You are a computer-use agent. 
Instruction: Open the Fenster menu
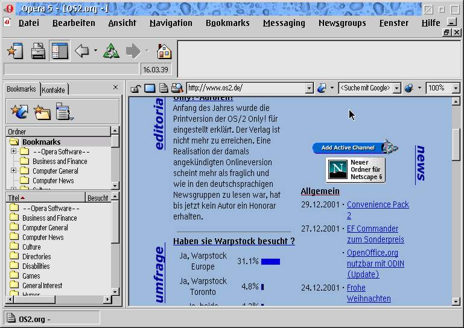[x=393, y=23]
